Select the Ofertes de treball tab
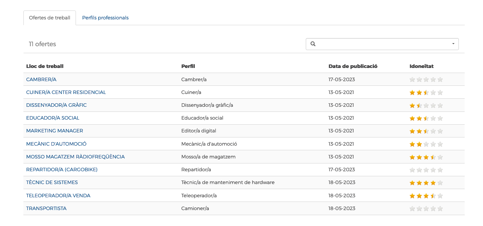 49,18
